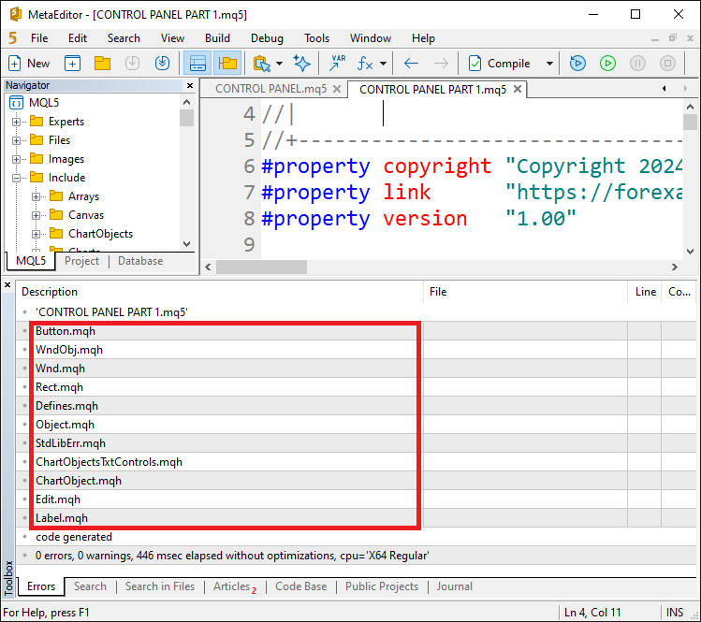Image resolution: width=701 pixels, height=622 pixels.
Task: Click the Compile button
Action: coord(499,64)
